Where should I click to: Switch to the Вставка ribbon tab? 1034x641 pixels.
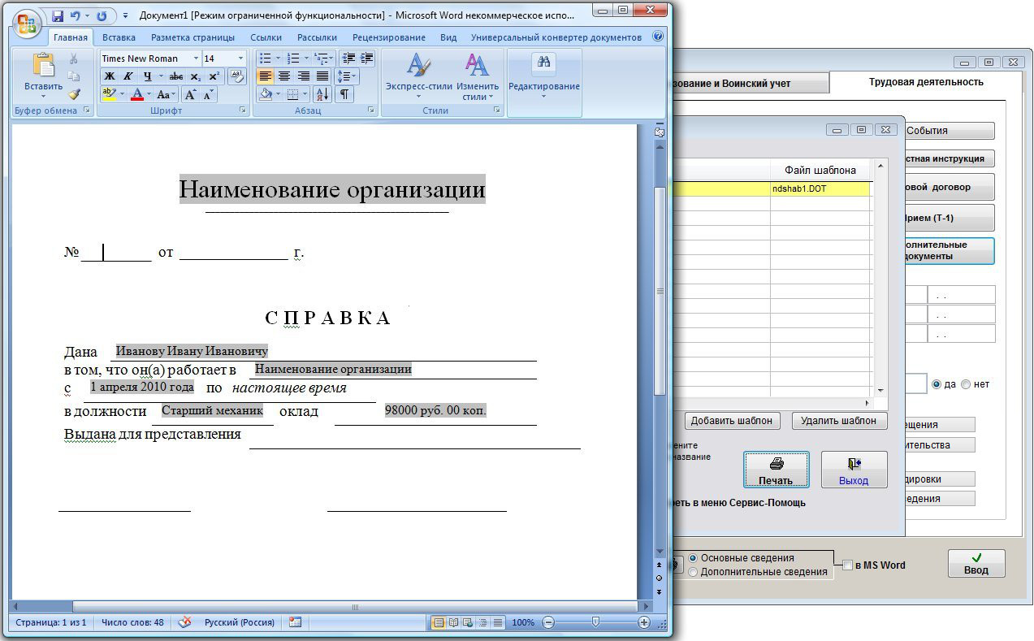coord(119,37)
